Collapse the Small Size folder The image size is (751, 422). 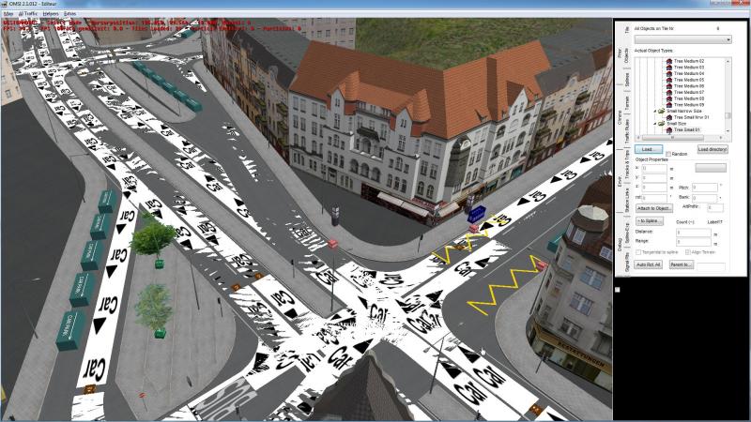tap(654, 124)
